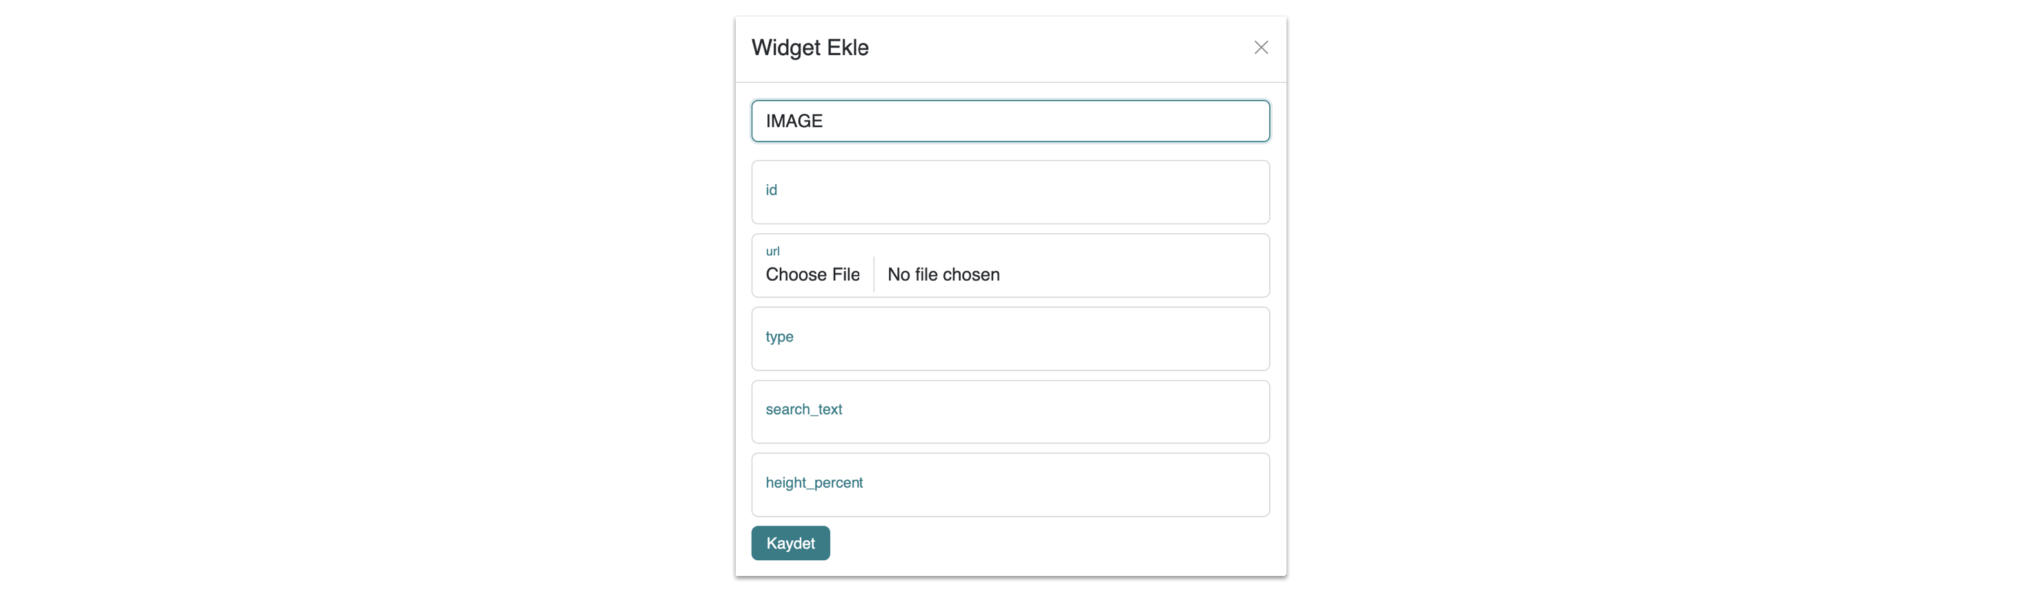The height and width of the screenshot is (596, 2036).
Task: Focus the id input field
Action: tap(1010, 193)
